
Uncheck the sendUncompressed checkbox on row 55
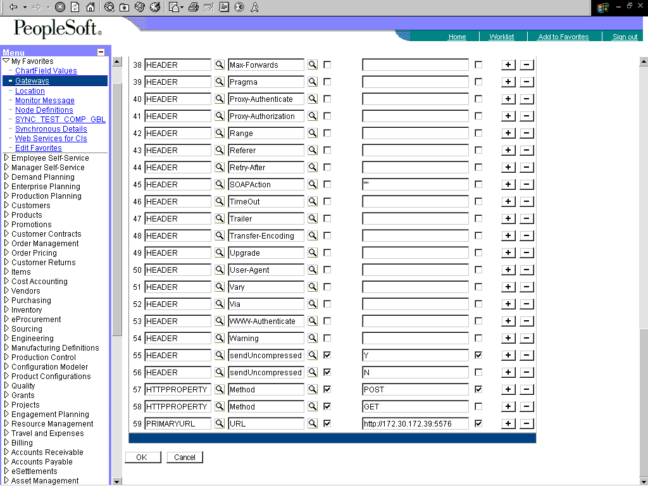pyautogui.click(x=327, y=354)
